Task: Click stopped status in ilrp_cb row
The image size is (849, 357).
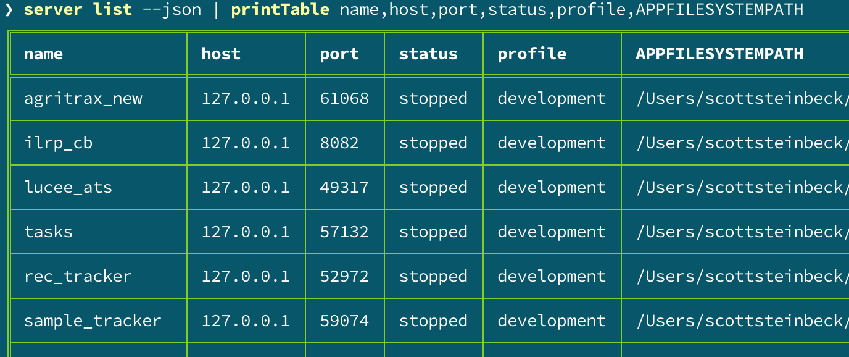Action: pyautogui.click(x=433, y=143)
